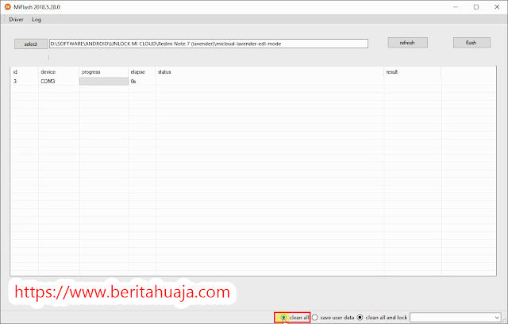
Task: Maximize the MiFlash window
Action: [x=476, y=7]
